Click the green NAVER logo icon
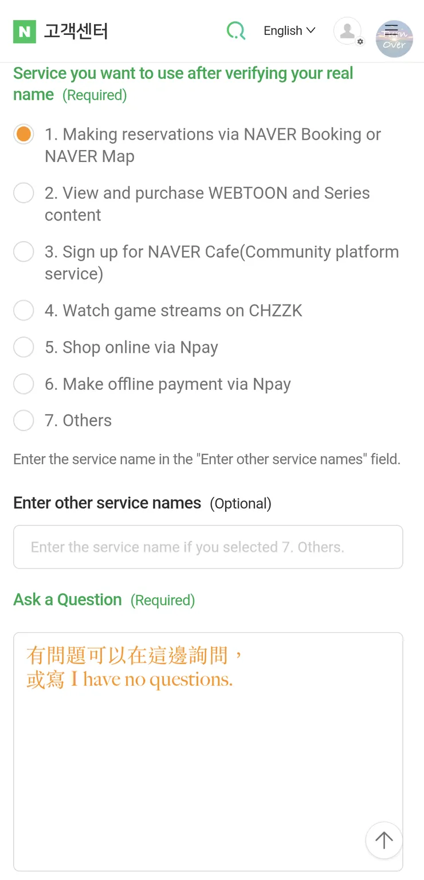This screenshot has width=424, height=880. pos(24,31)
